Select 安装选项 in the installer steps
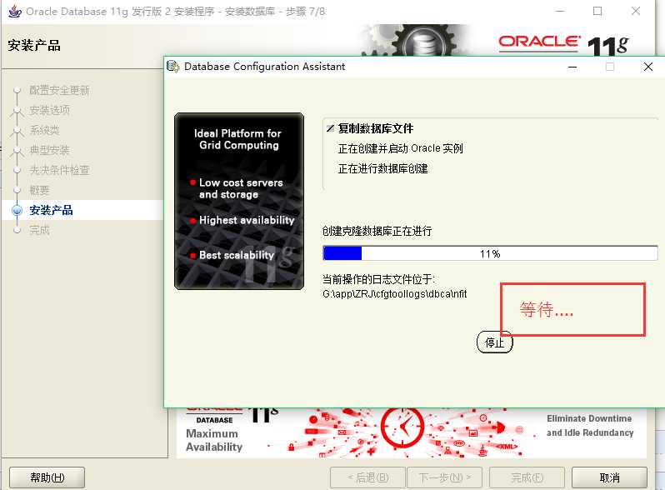Viewport: 665px width, 490px height. click(50, 110)
